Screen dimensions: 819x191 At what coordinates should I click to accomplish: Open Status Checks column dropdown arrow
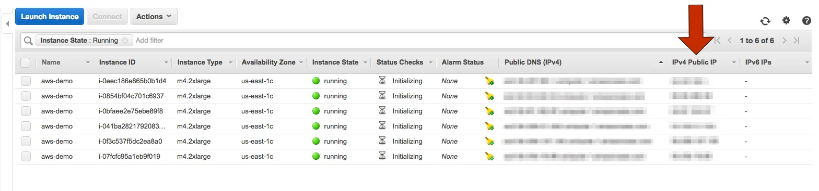pos(431,62)
